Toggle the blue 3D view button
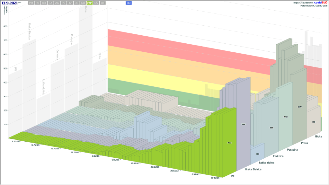 click(x=129, y=3)
